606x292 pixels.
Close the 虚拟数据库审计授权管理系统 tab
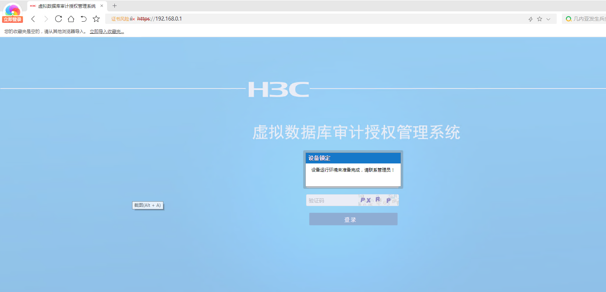point(102,6)
